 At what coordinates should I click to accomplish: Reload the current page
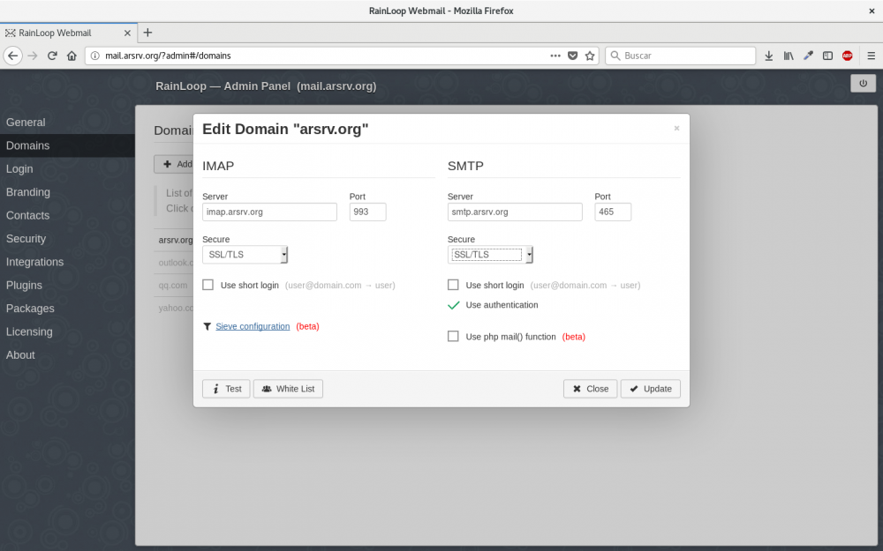click(x=52, y=56)
